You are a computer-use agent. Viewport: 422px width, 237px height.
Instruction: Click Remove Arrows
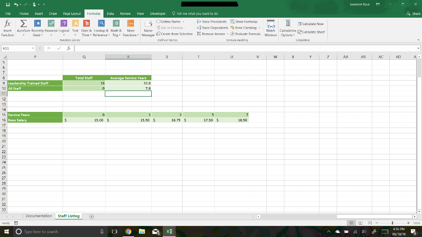(211, 34)
